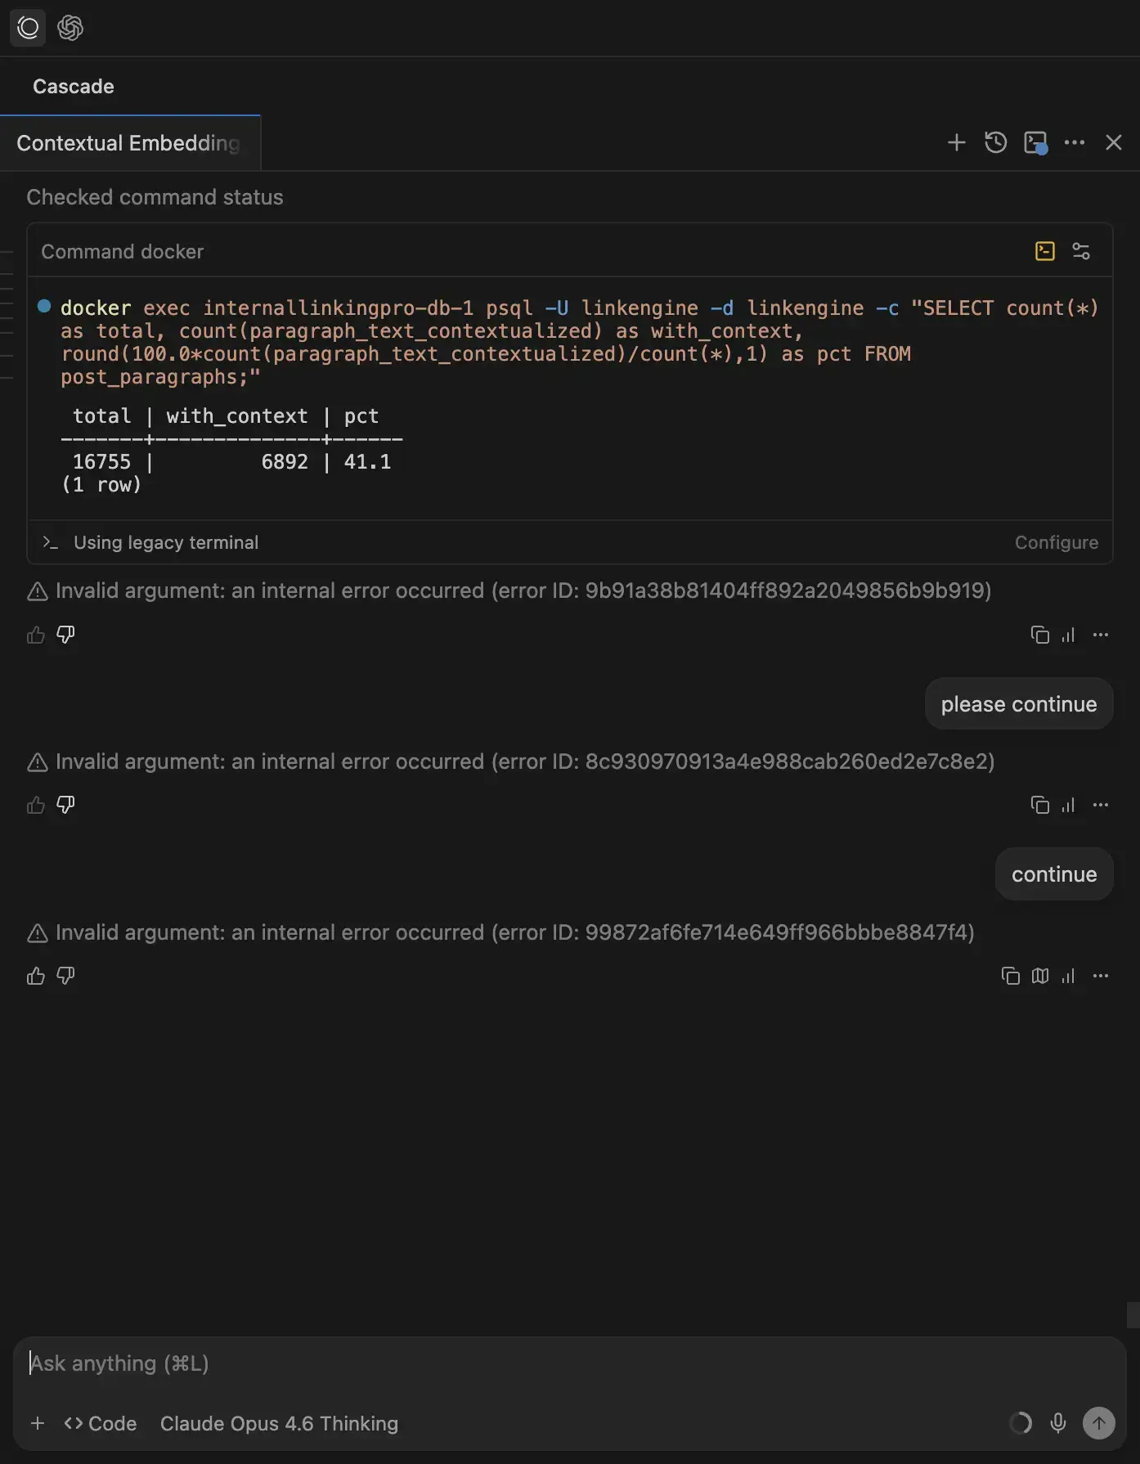Open the OpenAI-style logo icon in top bar

point(70,28)
